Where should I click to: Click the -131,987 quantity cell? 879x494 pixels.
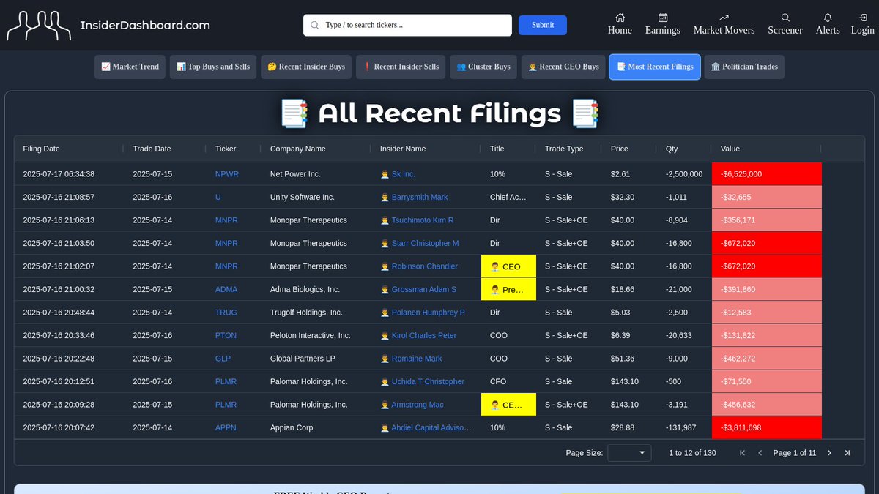pyautogui.click(x=684, y=427)
